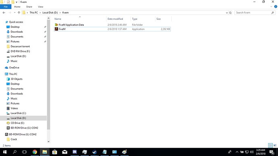Screen dimensions: 278x156
Task: Navigate to This PC breadcrumb
Action: (x=34, y=12)
